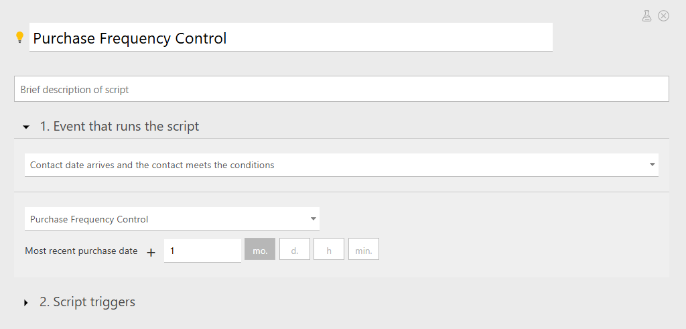Focus the script title field 'Purchase Frequency Control'
Screen dimensions: 686x329
click(291, 37)
